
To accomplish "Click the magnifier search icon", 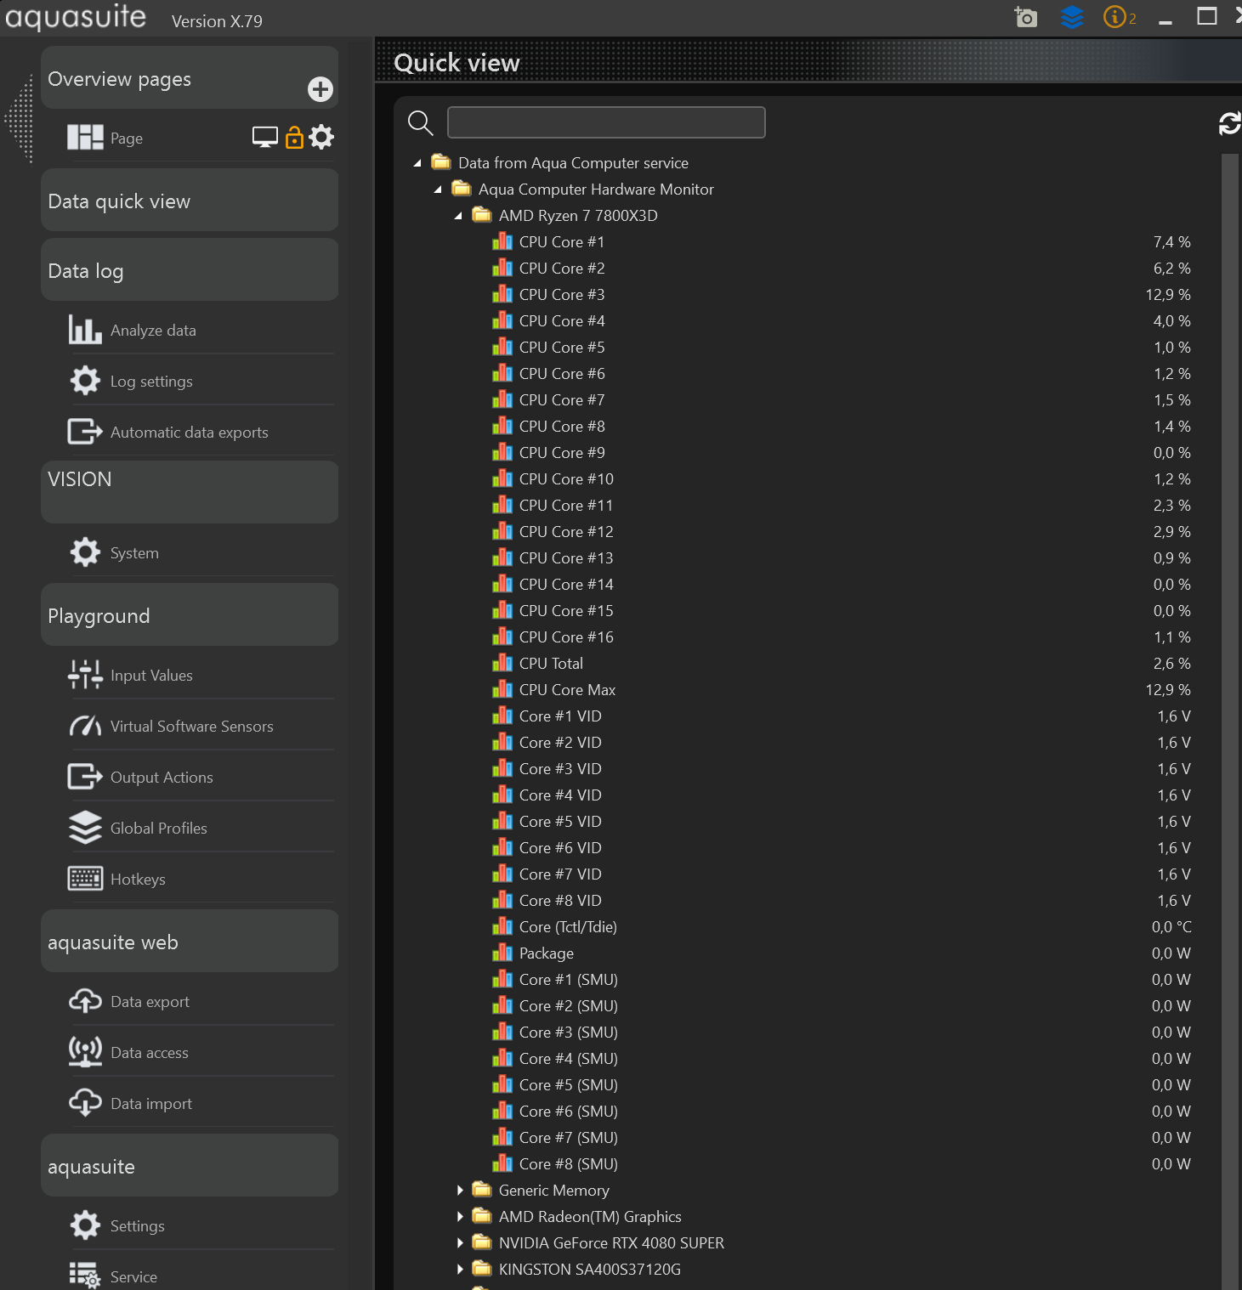I will [x=420, y=123].
